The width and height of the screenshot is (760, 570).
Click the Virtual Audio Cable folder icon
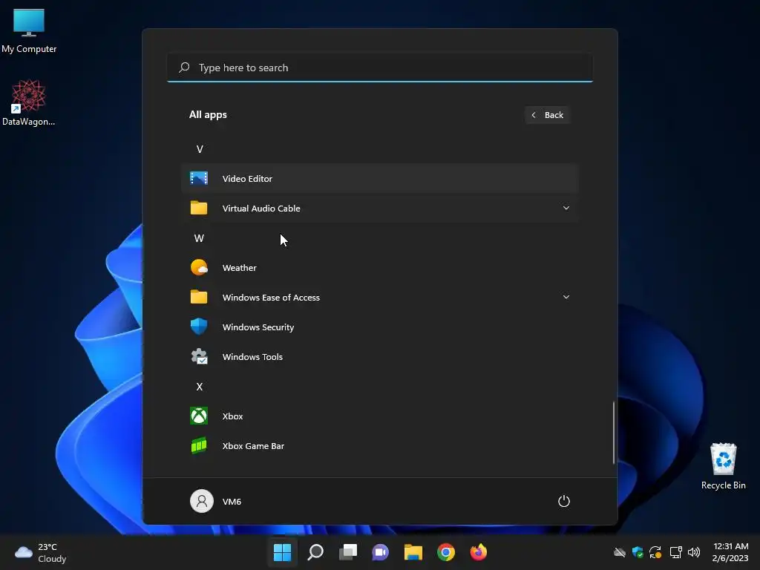199,208
